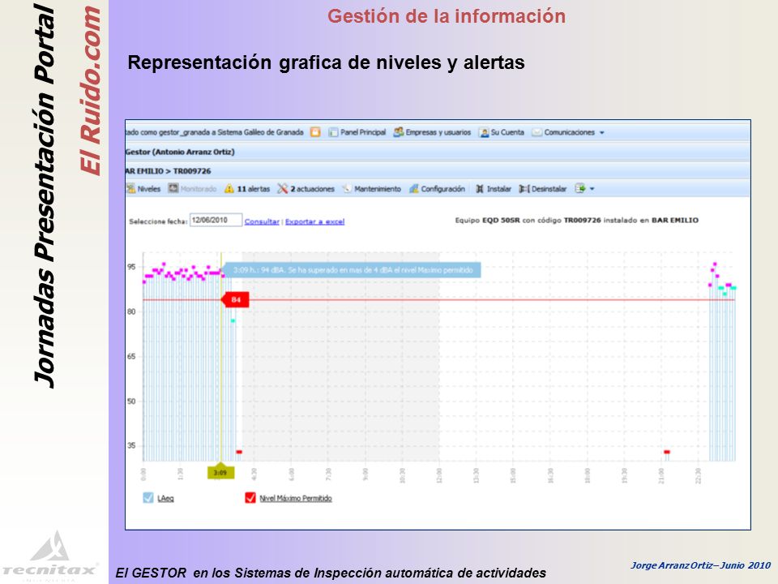Image resolution: width=778 pixels, height=584 pixels.
Task: Expand the Comunicaciones dropdown arrow
Action: (602, 133)
